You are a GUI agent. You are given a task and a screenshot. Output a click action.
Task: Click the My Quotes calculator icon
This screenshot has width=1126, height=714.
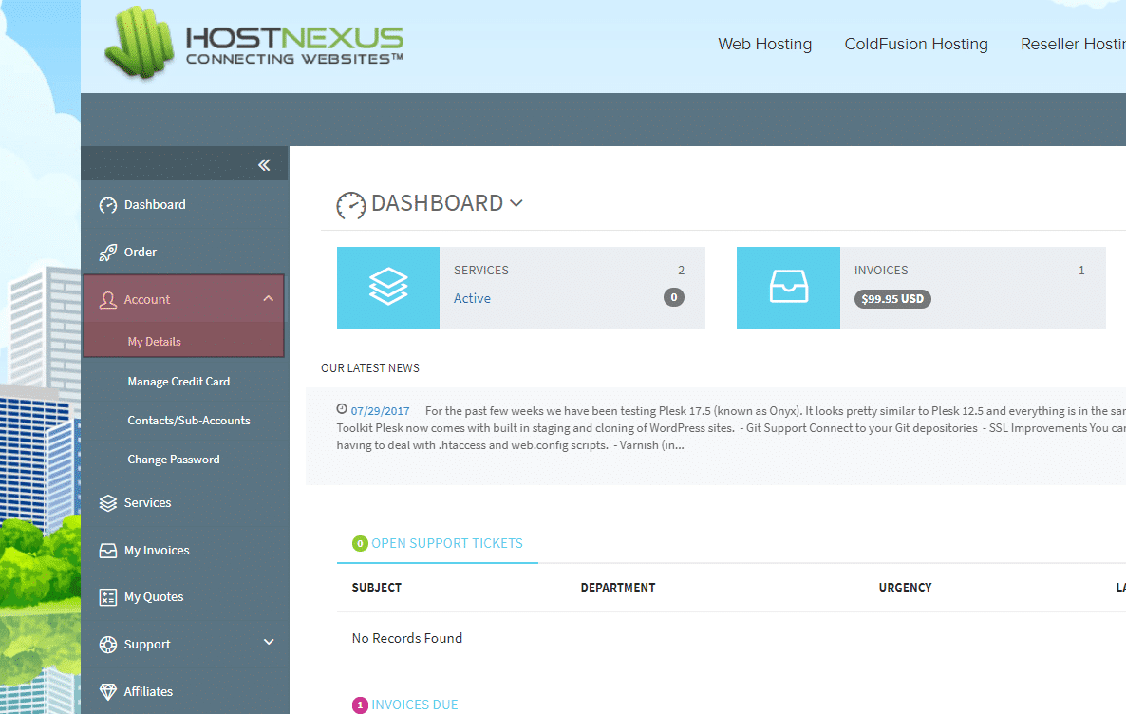(x=108, y=597)
